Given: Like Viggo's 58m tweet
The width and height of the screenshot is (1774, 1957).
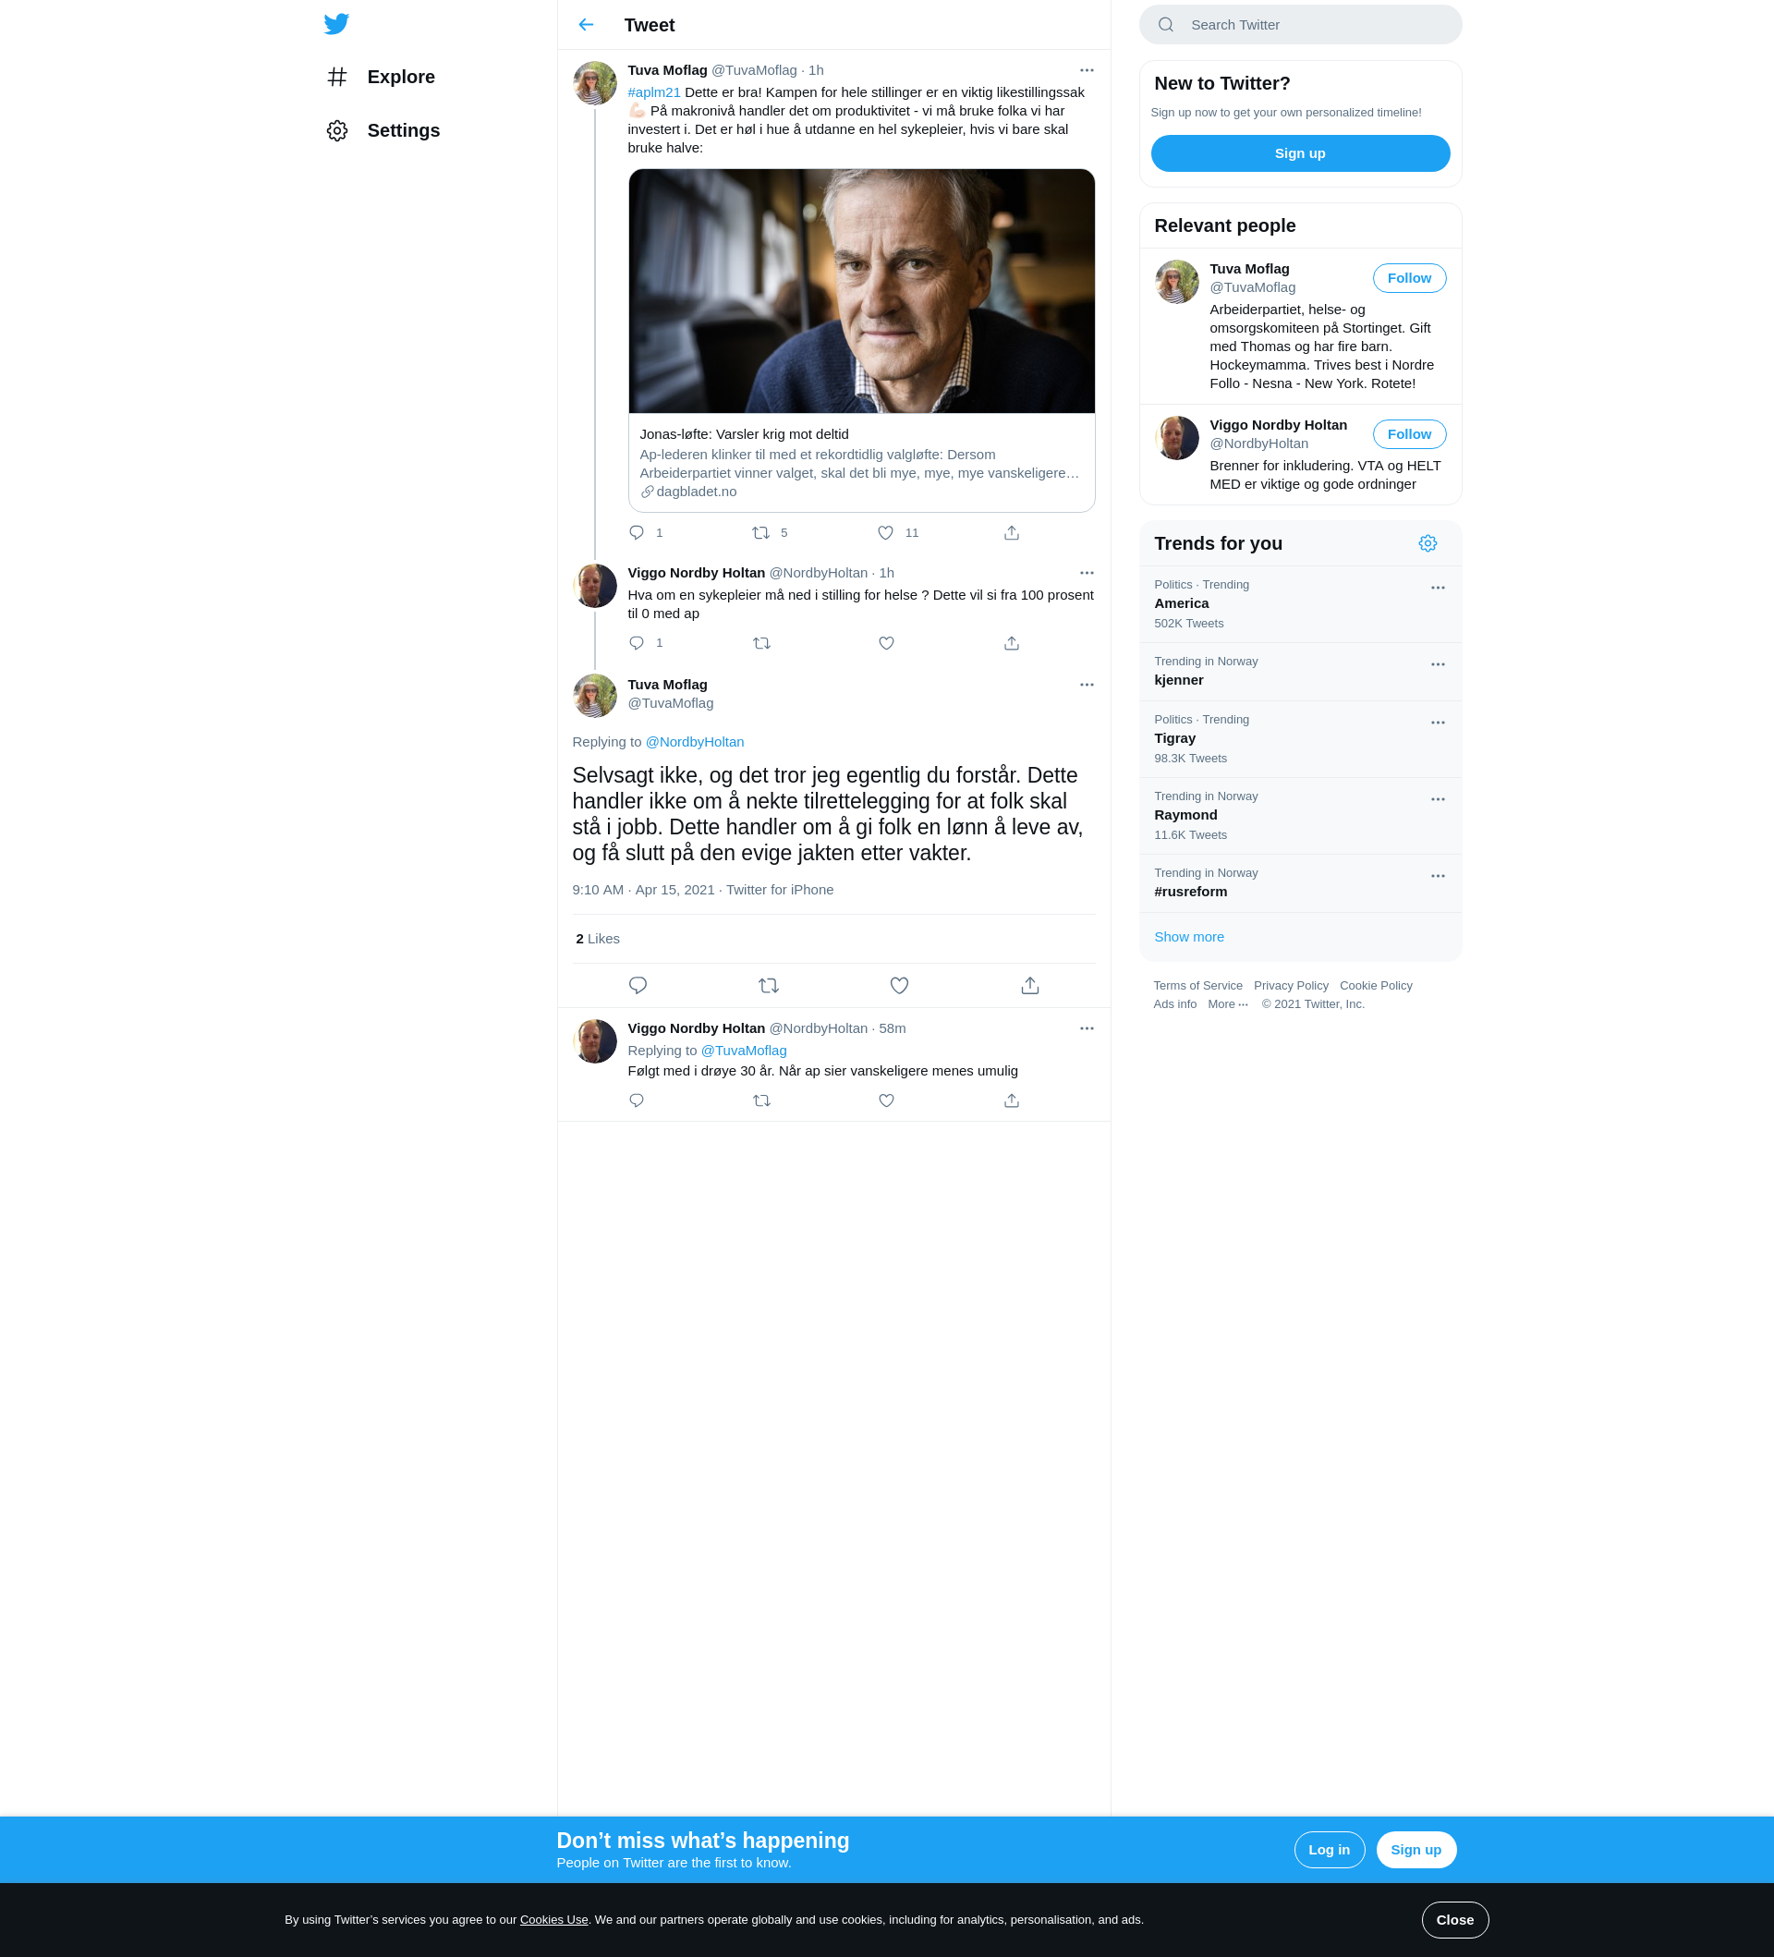Looking at the screenshot, I should point(886,1100).
